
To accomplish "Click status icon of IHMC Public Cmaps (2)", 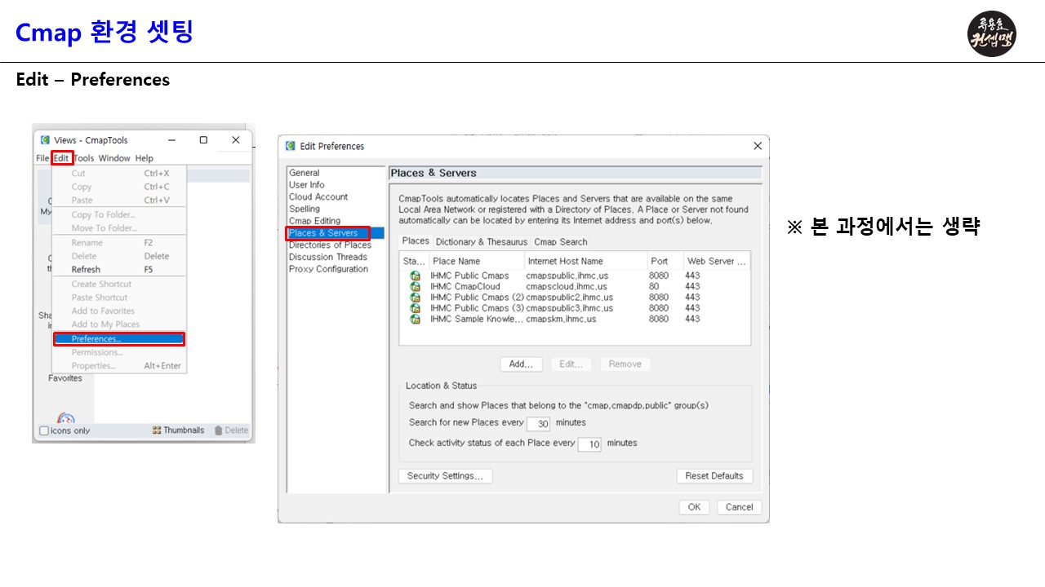I will (416, 298).
